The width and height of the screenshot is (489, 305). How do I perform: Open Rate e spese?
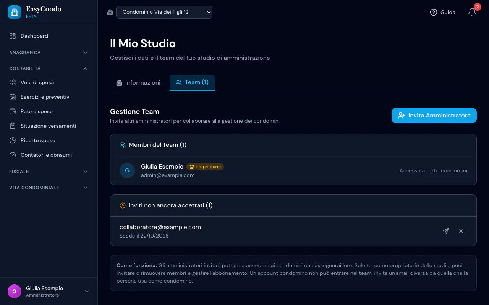pyautogui.click(x=49, y=111)
